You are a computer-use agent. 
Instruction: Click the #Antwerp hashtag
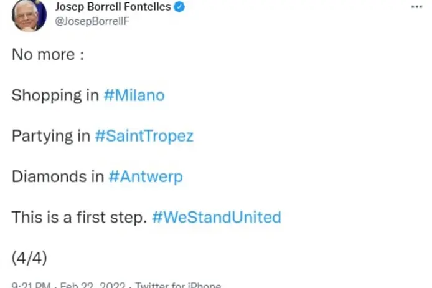tap(145, 177)
